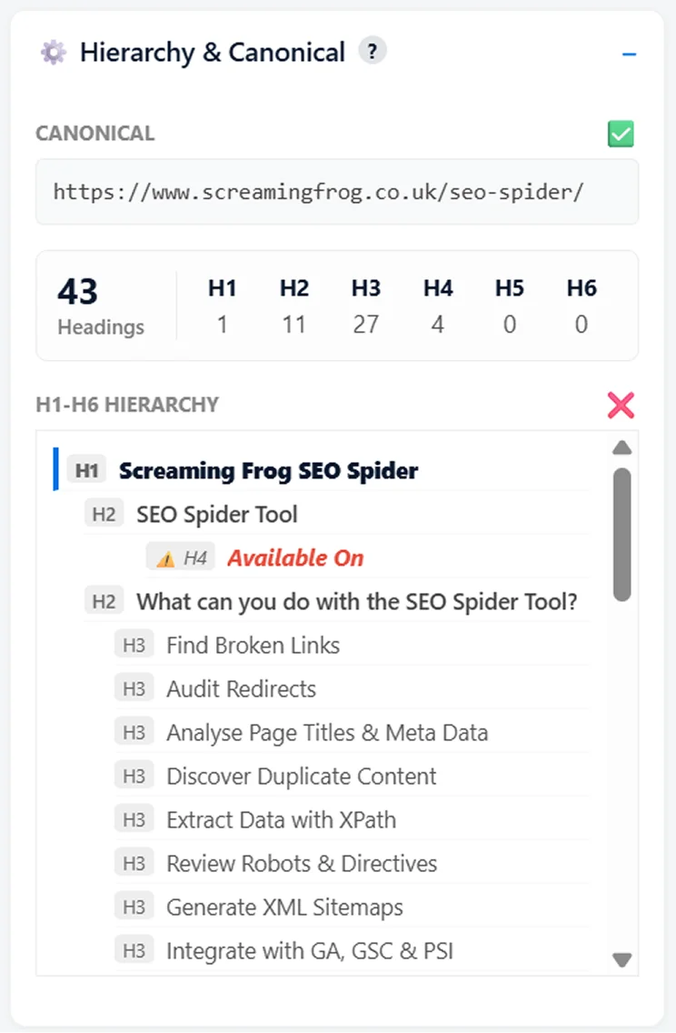Click the red X beside H1-H6 HIERARCHY
Viewport: 676px width, 1033px height.
coord(621,406)
